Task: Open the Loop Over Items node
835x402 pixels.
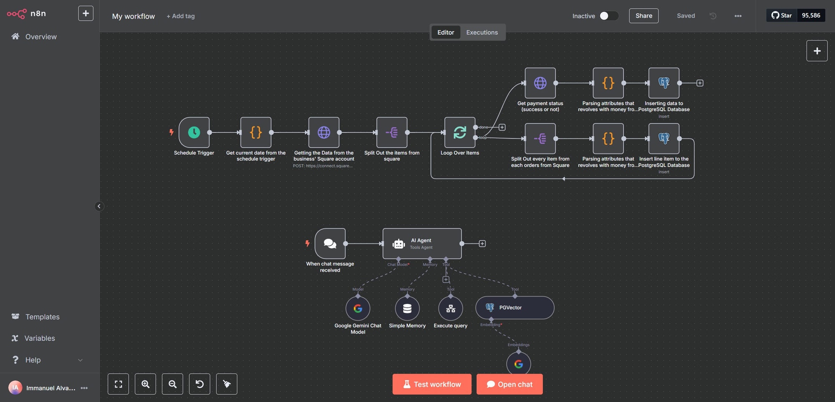Action: pyautogui.click(x=460, y=132)
